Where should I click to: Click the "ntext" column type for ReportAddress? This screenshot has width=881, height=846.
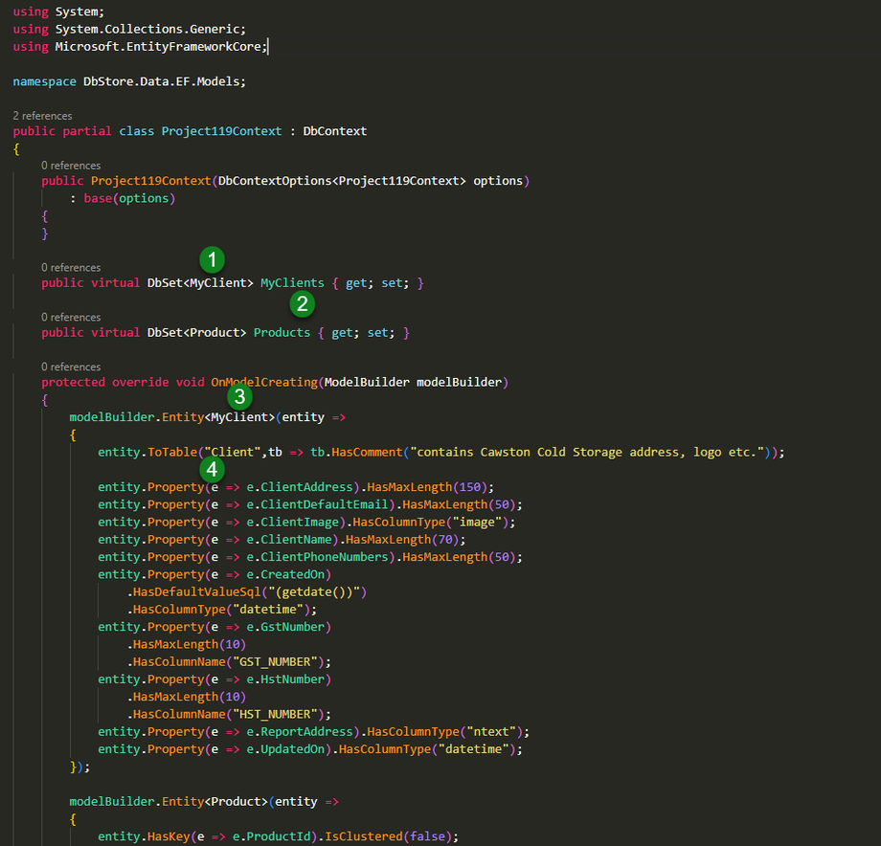coord(493,732)
